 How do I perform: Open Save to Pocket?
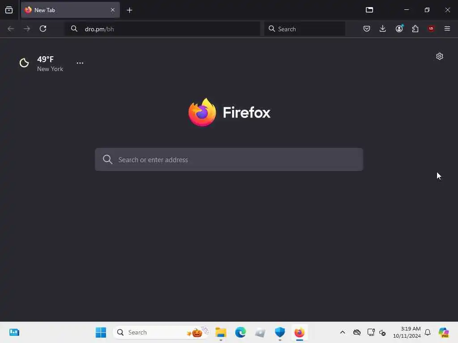pyautogui.click(x=367, y=29)
